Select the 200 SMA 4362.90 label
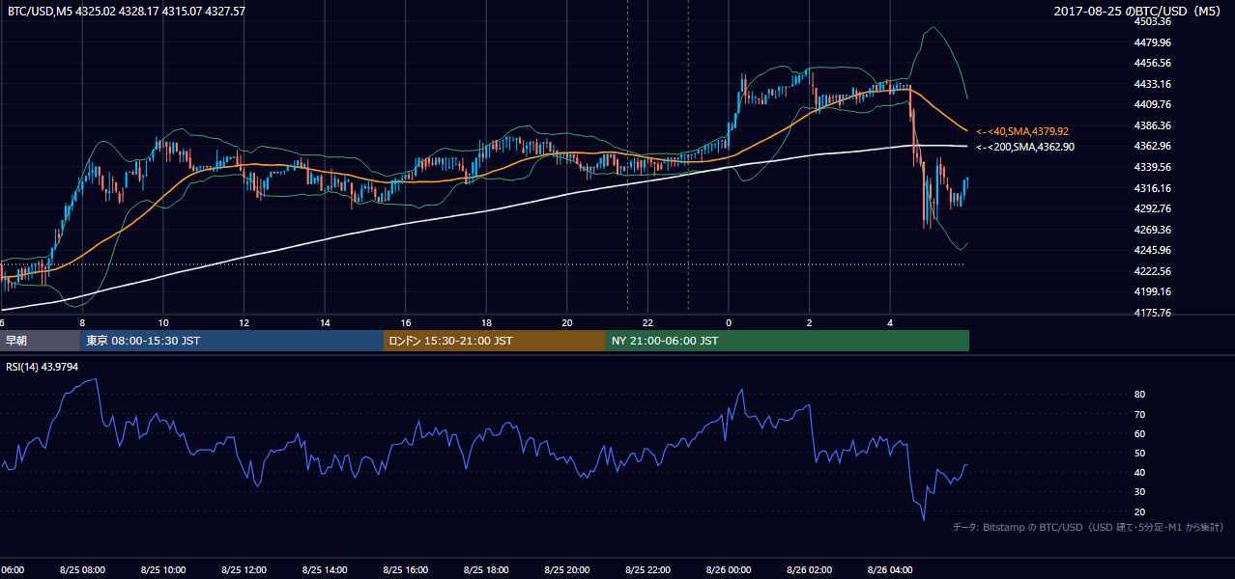The image size is (1235, 579). pyautogui.click(x=1025, y=147)
